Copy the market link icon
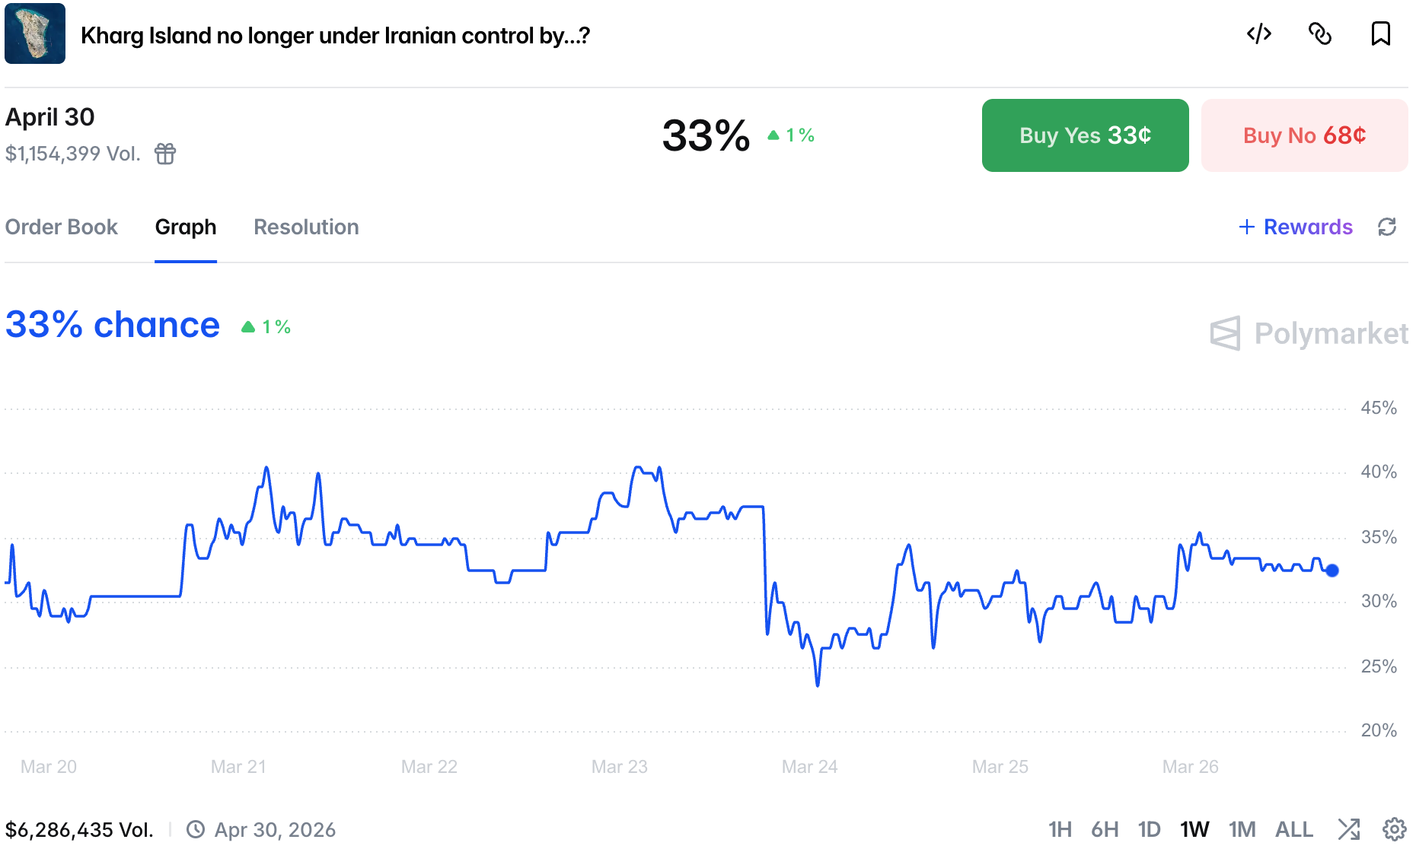 (x=1319, y=34)
